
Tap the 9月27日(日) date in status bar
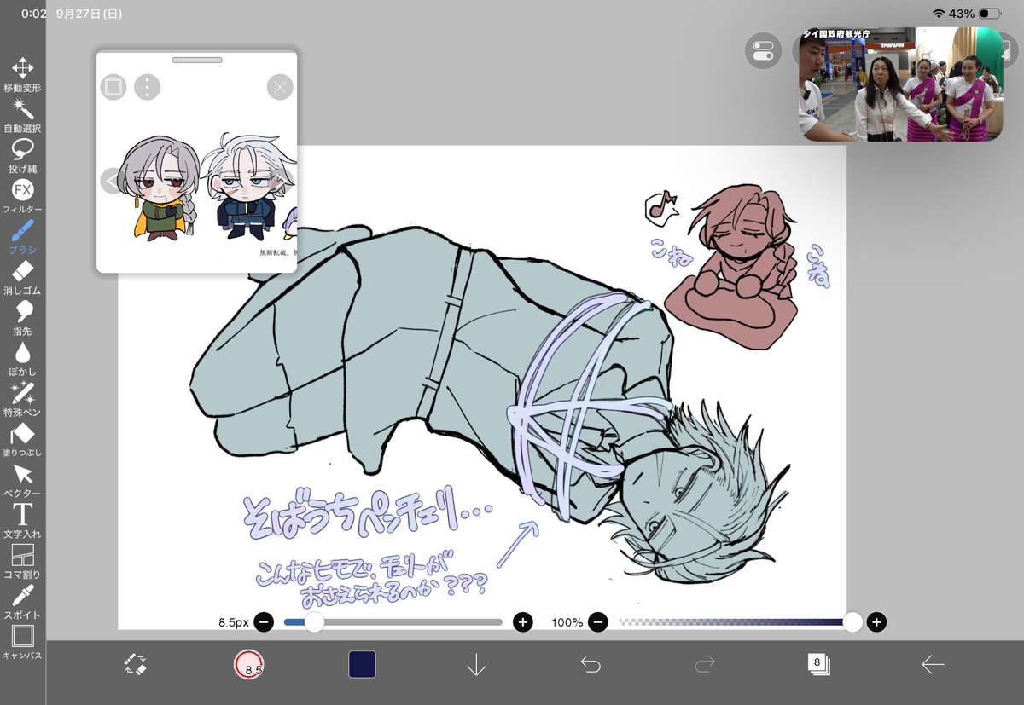[x=89, y=14]
